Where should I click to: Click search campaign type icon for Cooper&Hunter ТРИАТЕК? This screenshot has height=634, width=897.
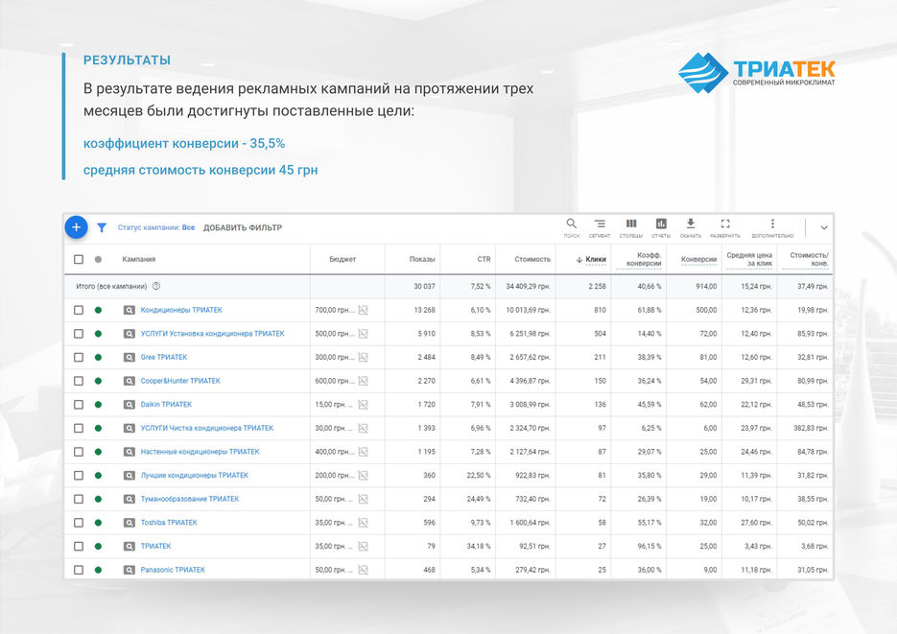[x=130, y=381]
